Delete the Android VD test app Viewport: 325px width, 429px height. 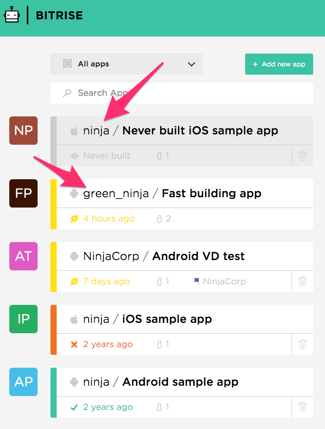[302, 281]
